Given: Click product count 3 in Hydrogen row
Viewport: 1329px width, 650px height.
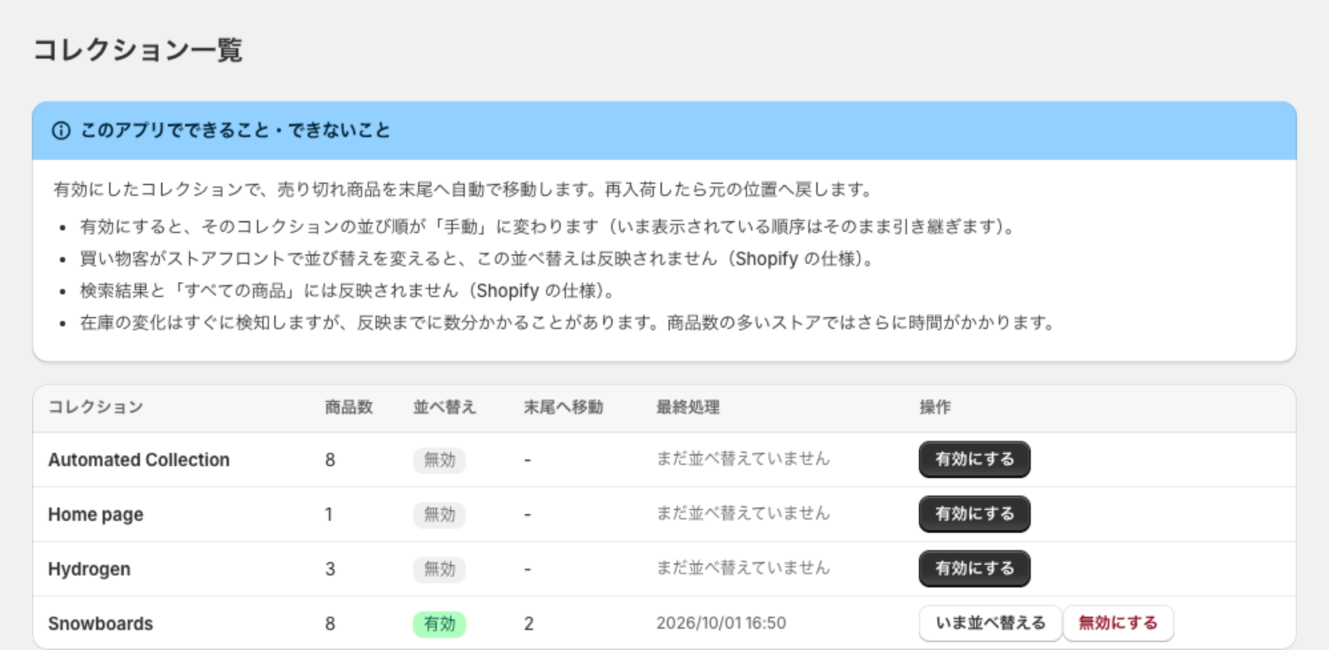Looking at the screenshot, I should pyautogui.click(x=330, y=569).
